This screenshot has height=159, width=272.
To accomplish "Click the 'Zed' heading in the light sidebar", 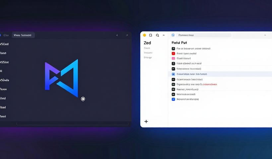I will (147, 43).
